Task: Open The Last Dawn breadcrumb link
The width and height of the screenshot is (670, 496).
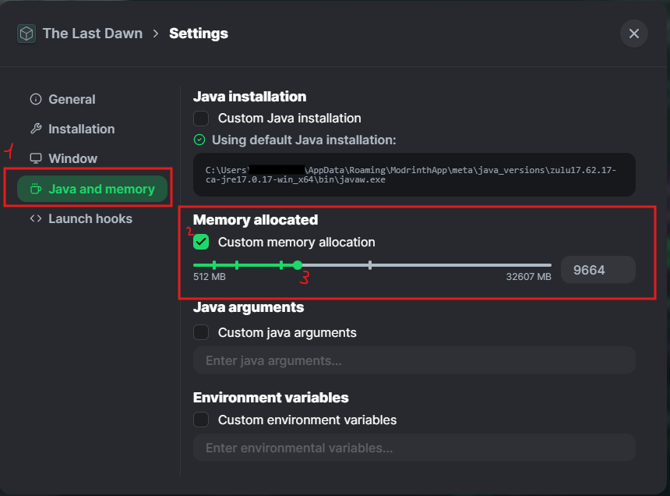Action: (x=92, y=34)
